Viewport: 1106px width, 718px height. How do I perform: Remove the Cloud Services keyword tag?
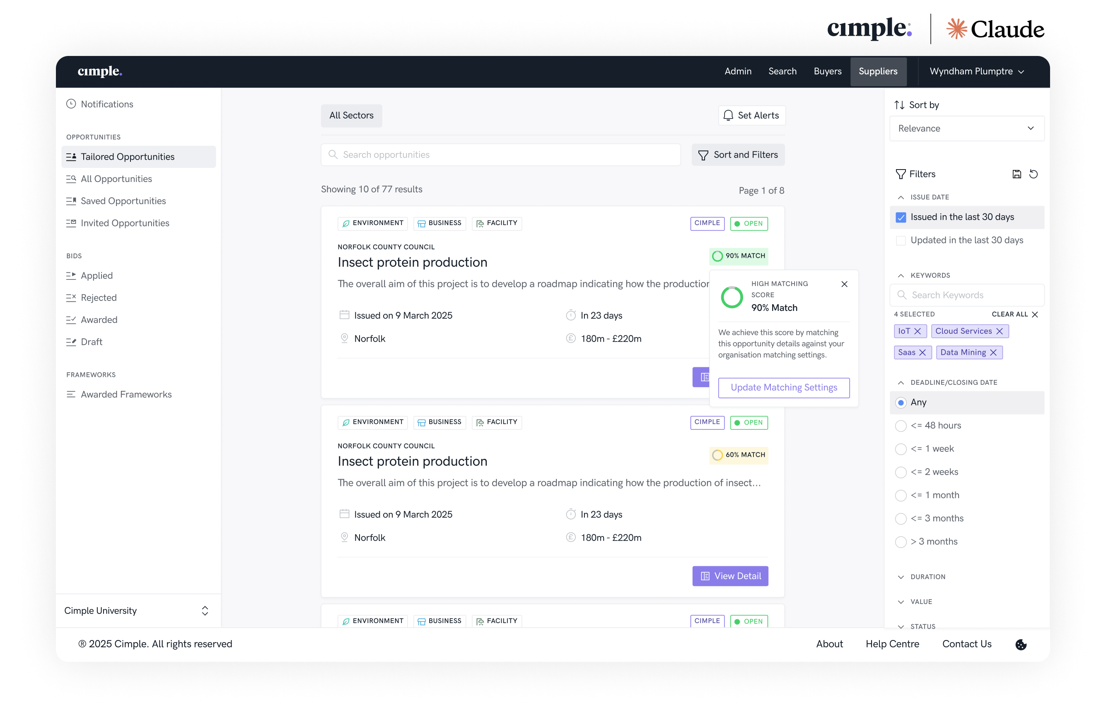(1000, 331)
